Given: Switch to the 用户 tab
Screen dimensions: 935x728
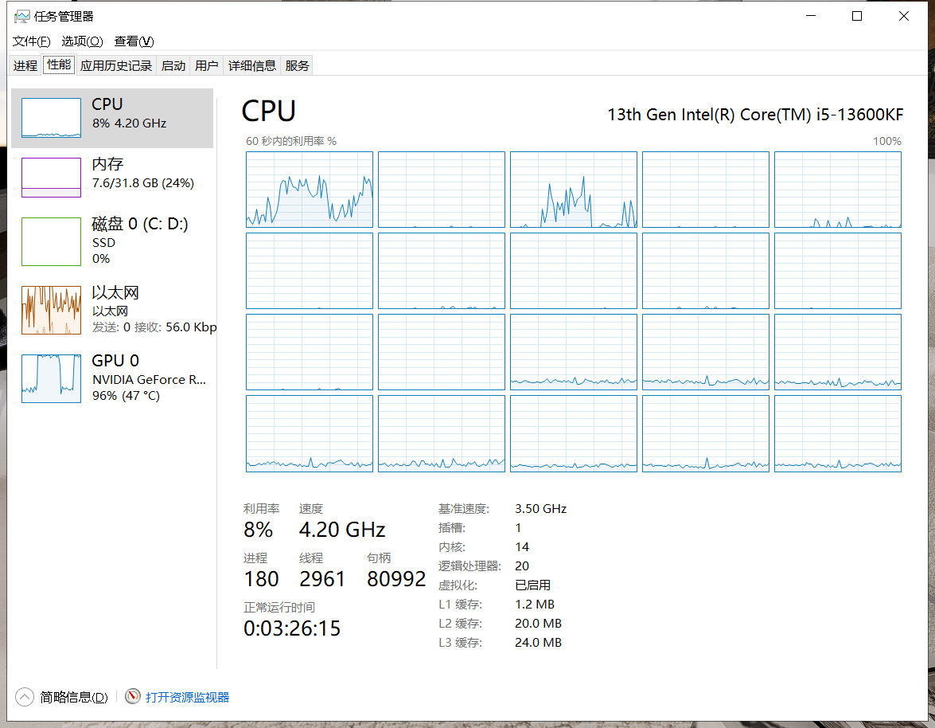Looking at the screenshot, I should (x=206, y=65).
